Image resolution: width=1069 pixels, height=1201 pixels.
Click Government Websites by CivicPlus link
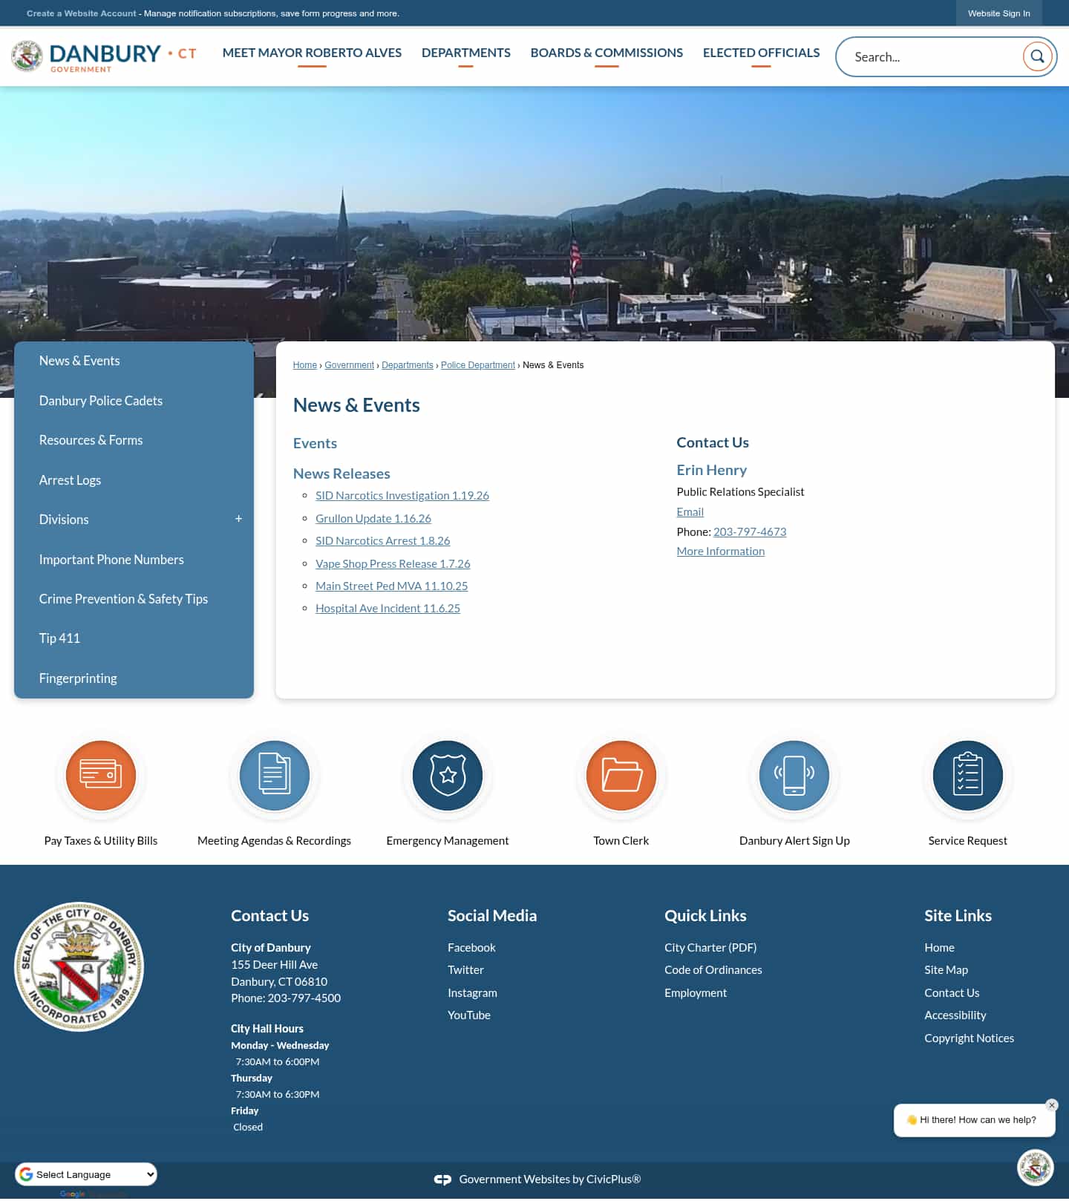point(549,1179)
